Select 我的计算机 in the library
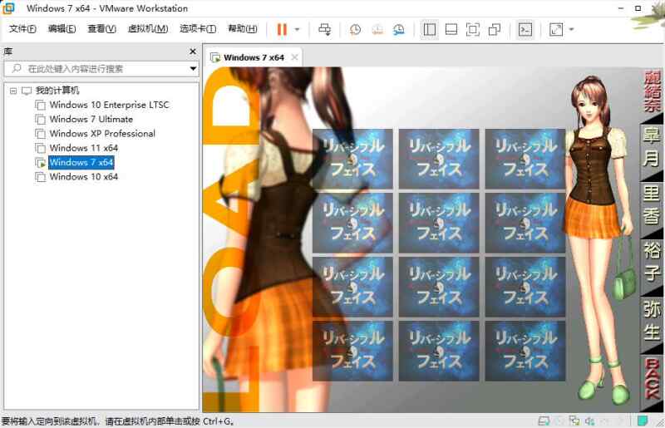 tap(57, 91)
